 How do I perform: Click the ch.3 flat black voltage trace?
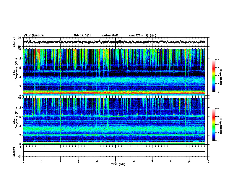(114, 151)
